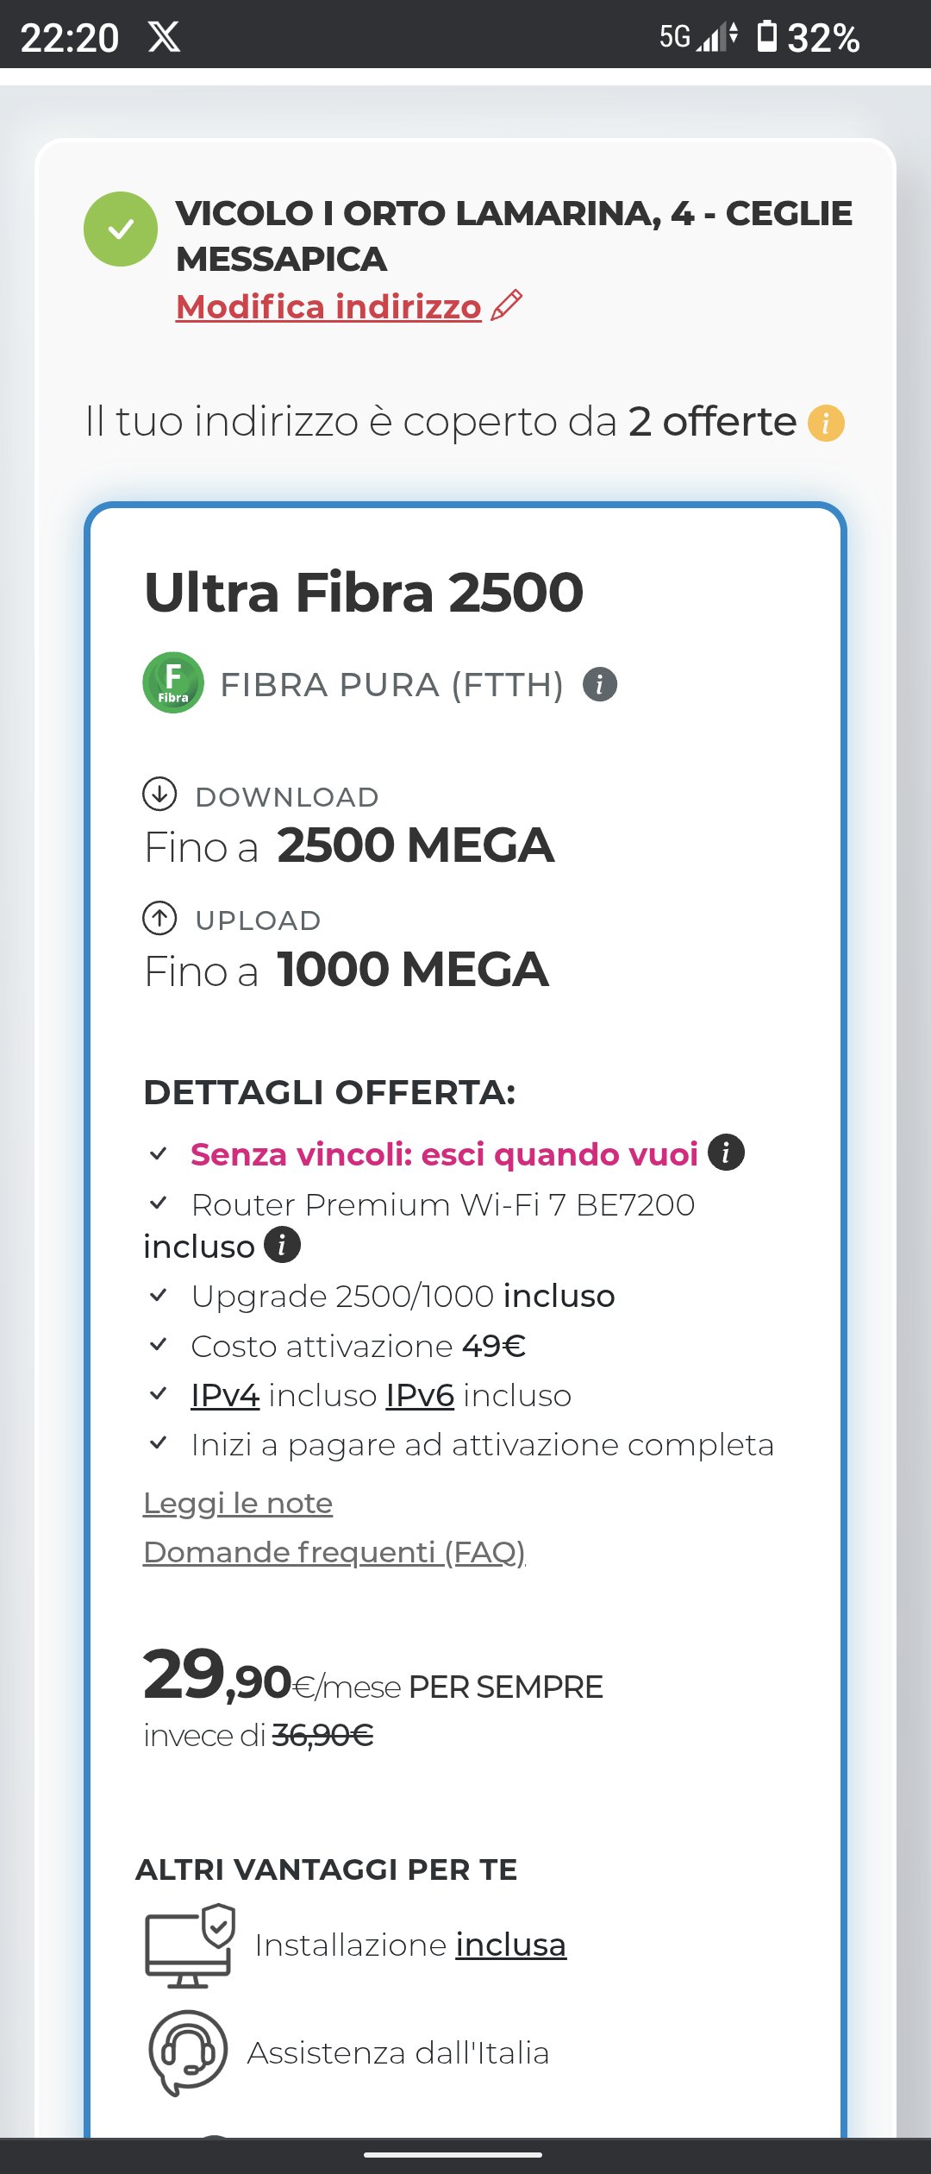This screenshot has height=2174, width=931.
Task: Click the underlined inclusa installation link
Action: click(x=511, y=1945)
